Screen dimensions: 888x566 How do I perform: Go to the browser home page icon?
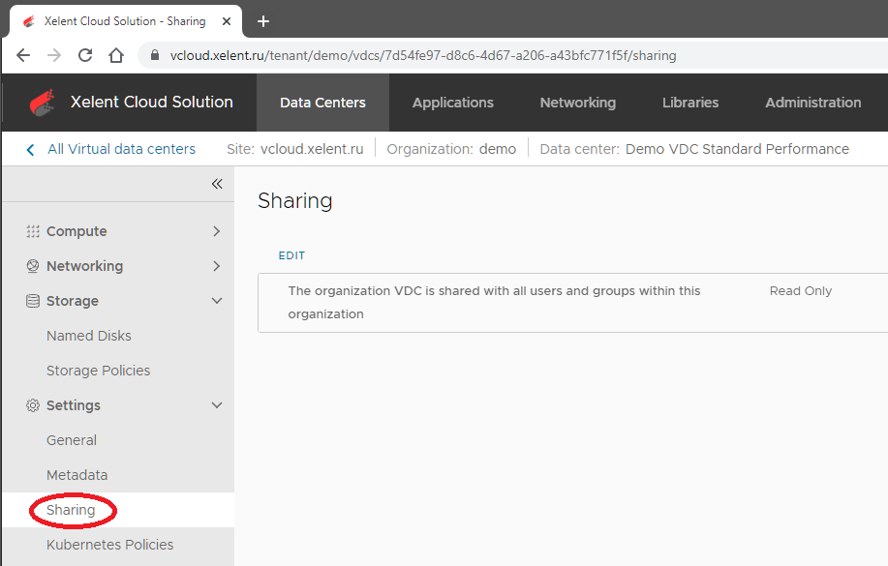coord(116,55)
